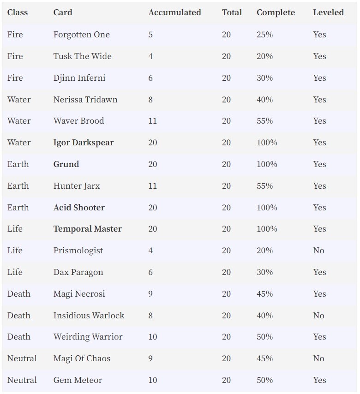The height and width of the screenshot is (394, 360).
Task: Click the Accumulated column header
Action: click(174, 12)
